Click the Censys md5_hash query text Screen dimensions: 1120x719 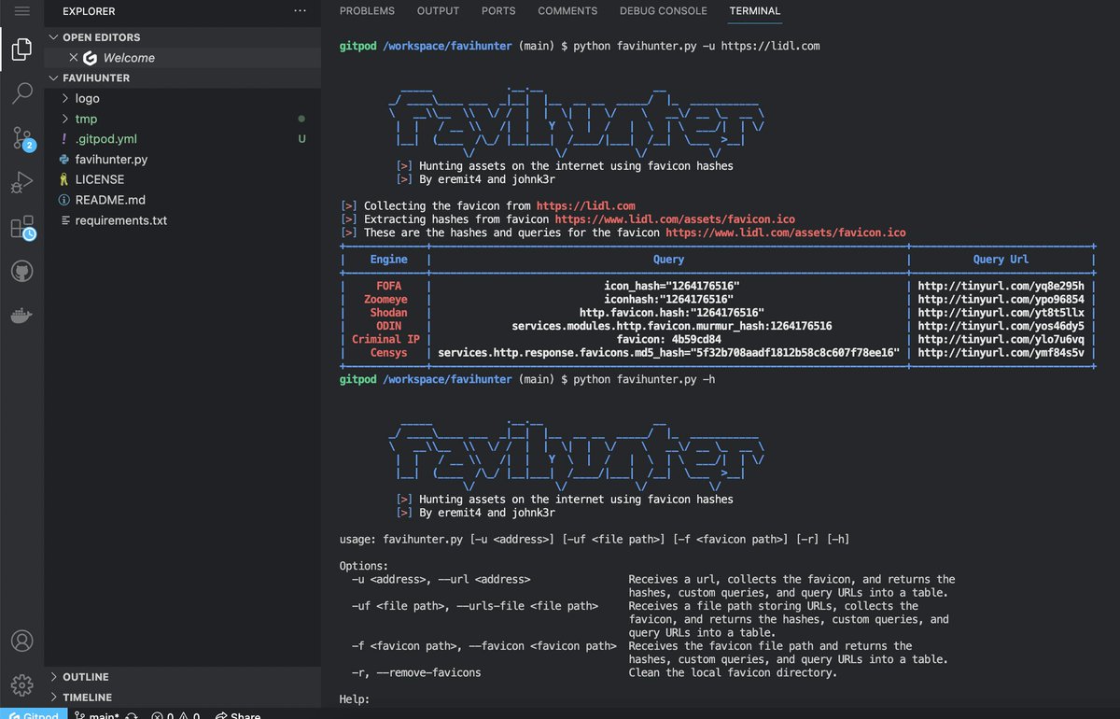click(668, 353)
